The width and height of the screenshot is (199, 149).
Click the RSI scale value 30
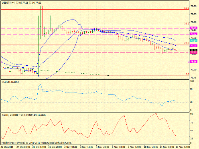point(191,102)
